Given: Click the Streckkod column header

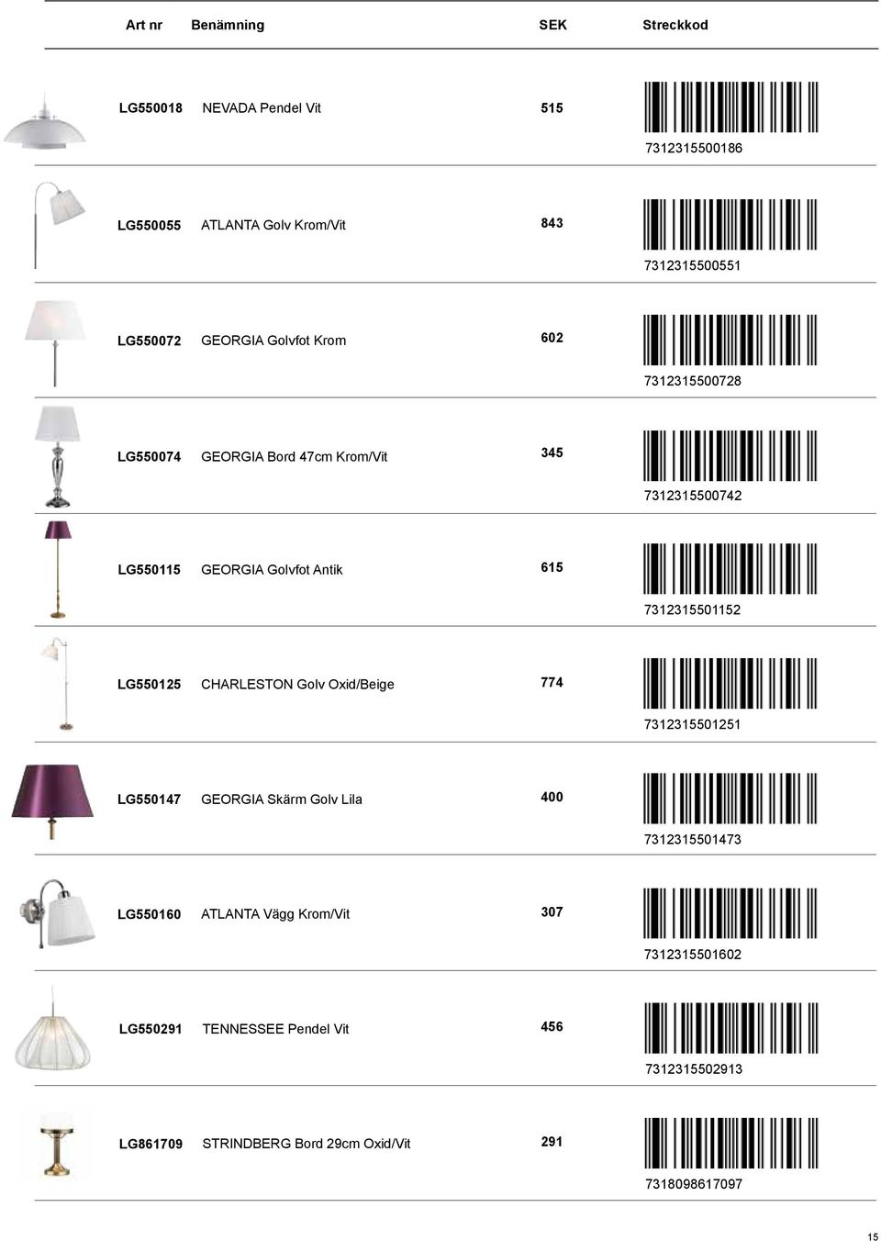Looking at the screenshot, I should click(x=675, y=26).
